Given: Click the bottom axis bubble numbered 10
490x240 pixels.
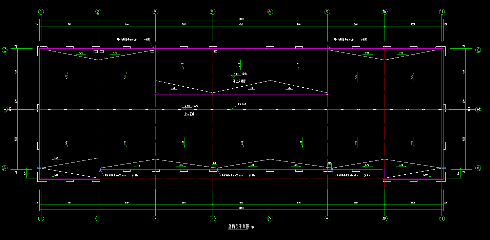Looking at the screenshot, I should point(384,219).
